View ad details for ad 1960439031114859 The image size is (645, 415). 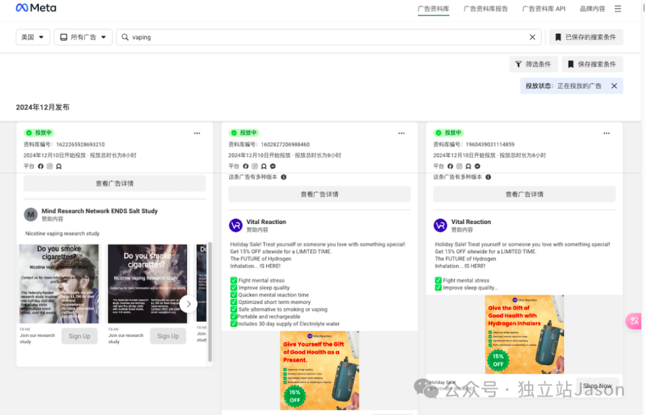(524, 194)
